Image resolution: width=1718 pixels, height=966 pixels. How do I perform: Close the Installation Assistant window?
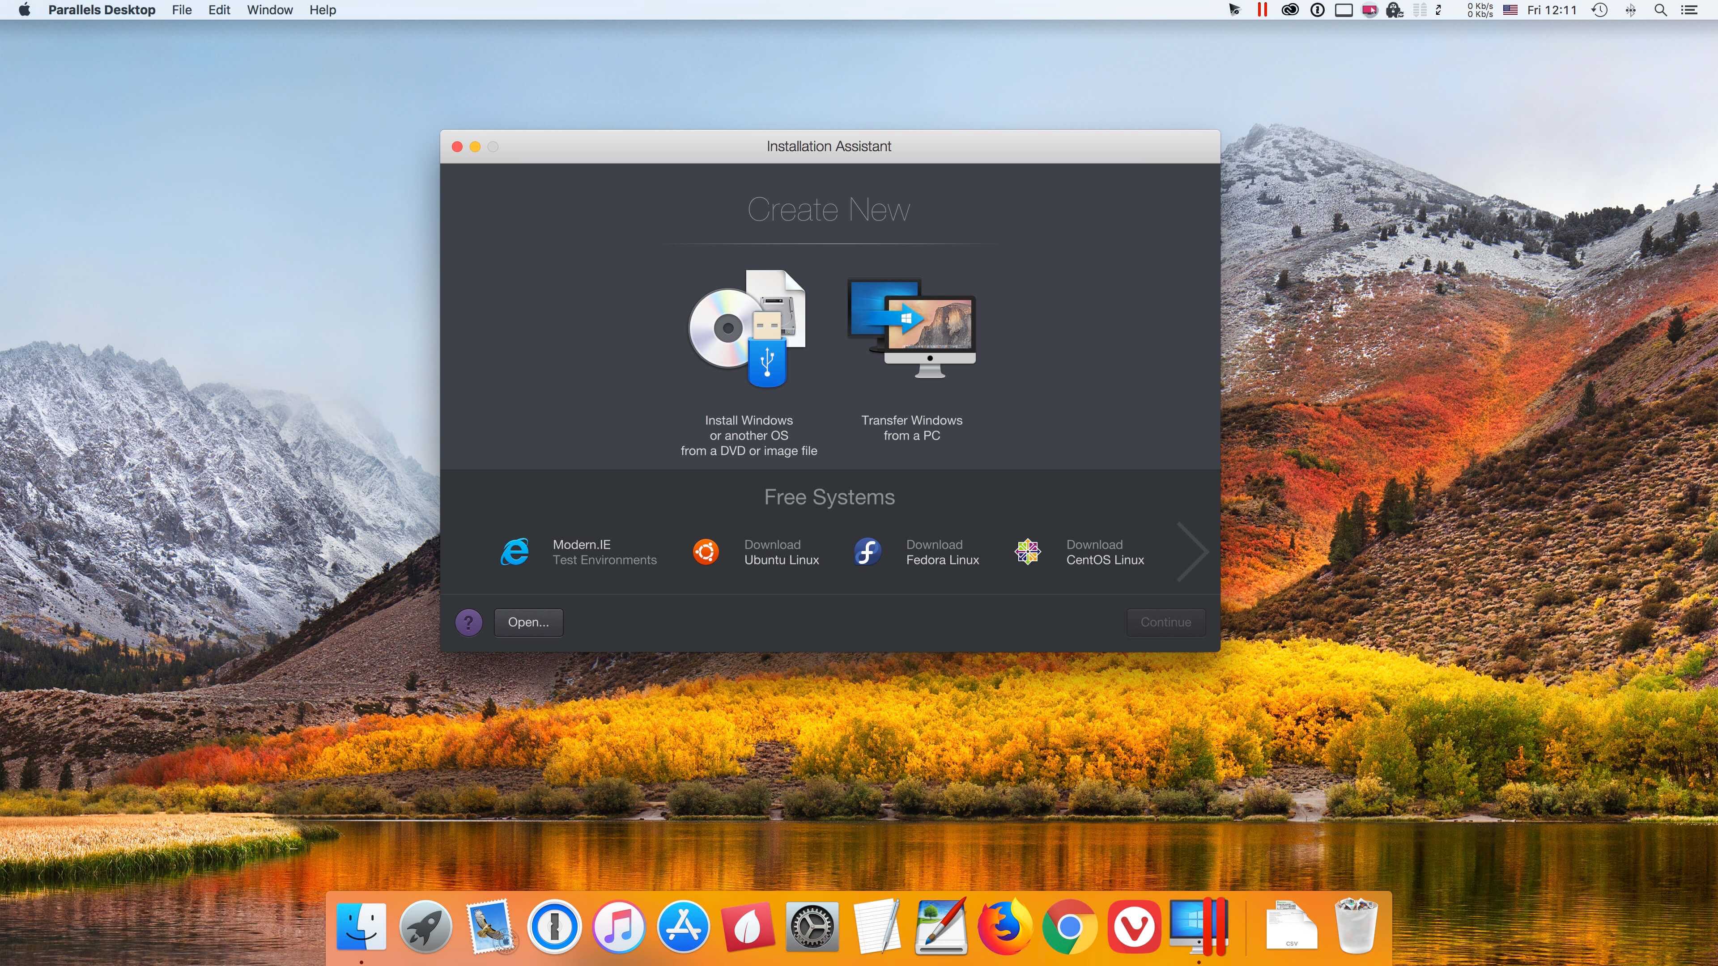[457, 147]
